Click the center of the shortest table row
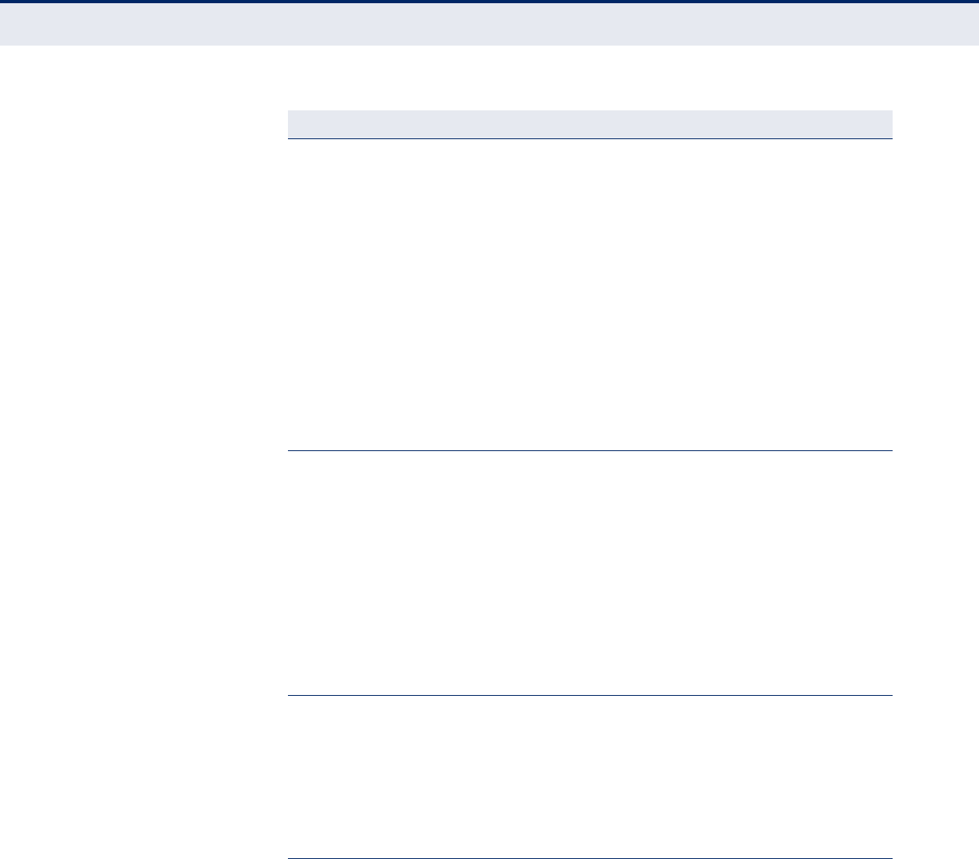This screenshot has width=979, height=859. [589, 777]
